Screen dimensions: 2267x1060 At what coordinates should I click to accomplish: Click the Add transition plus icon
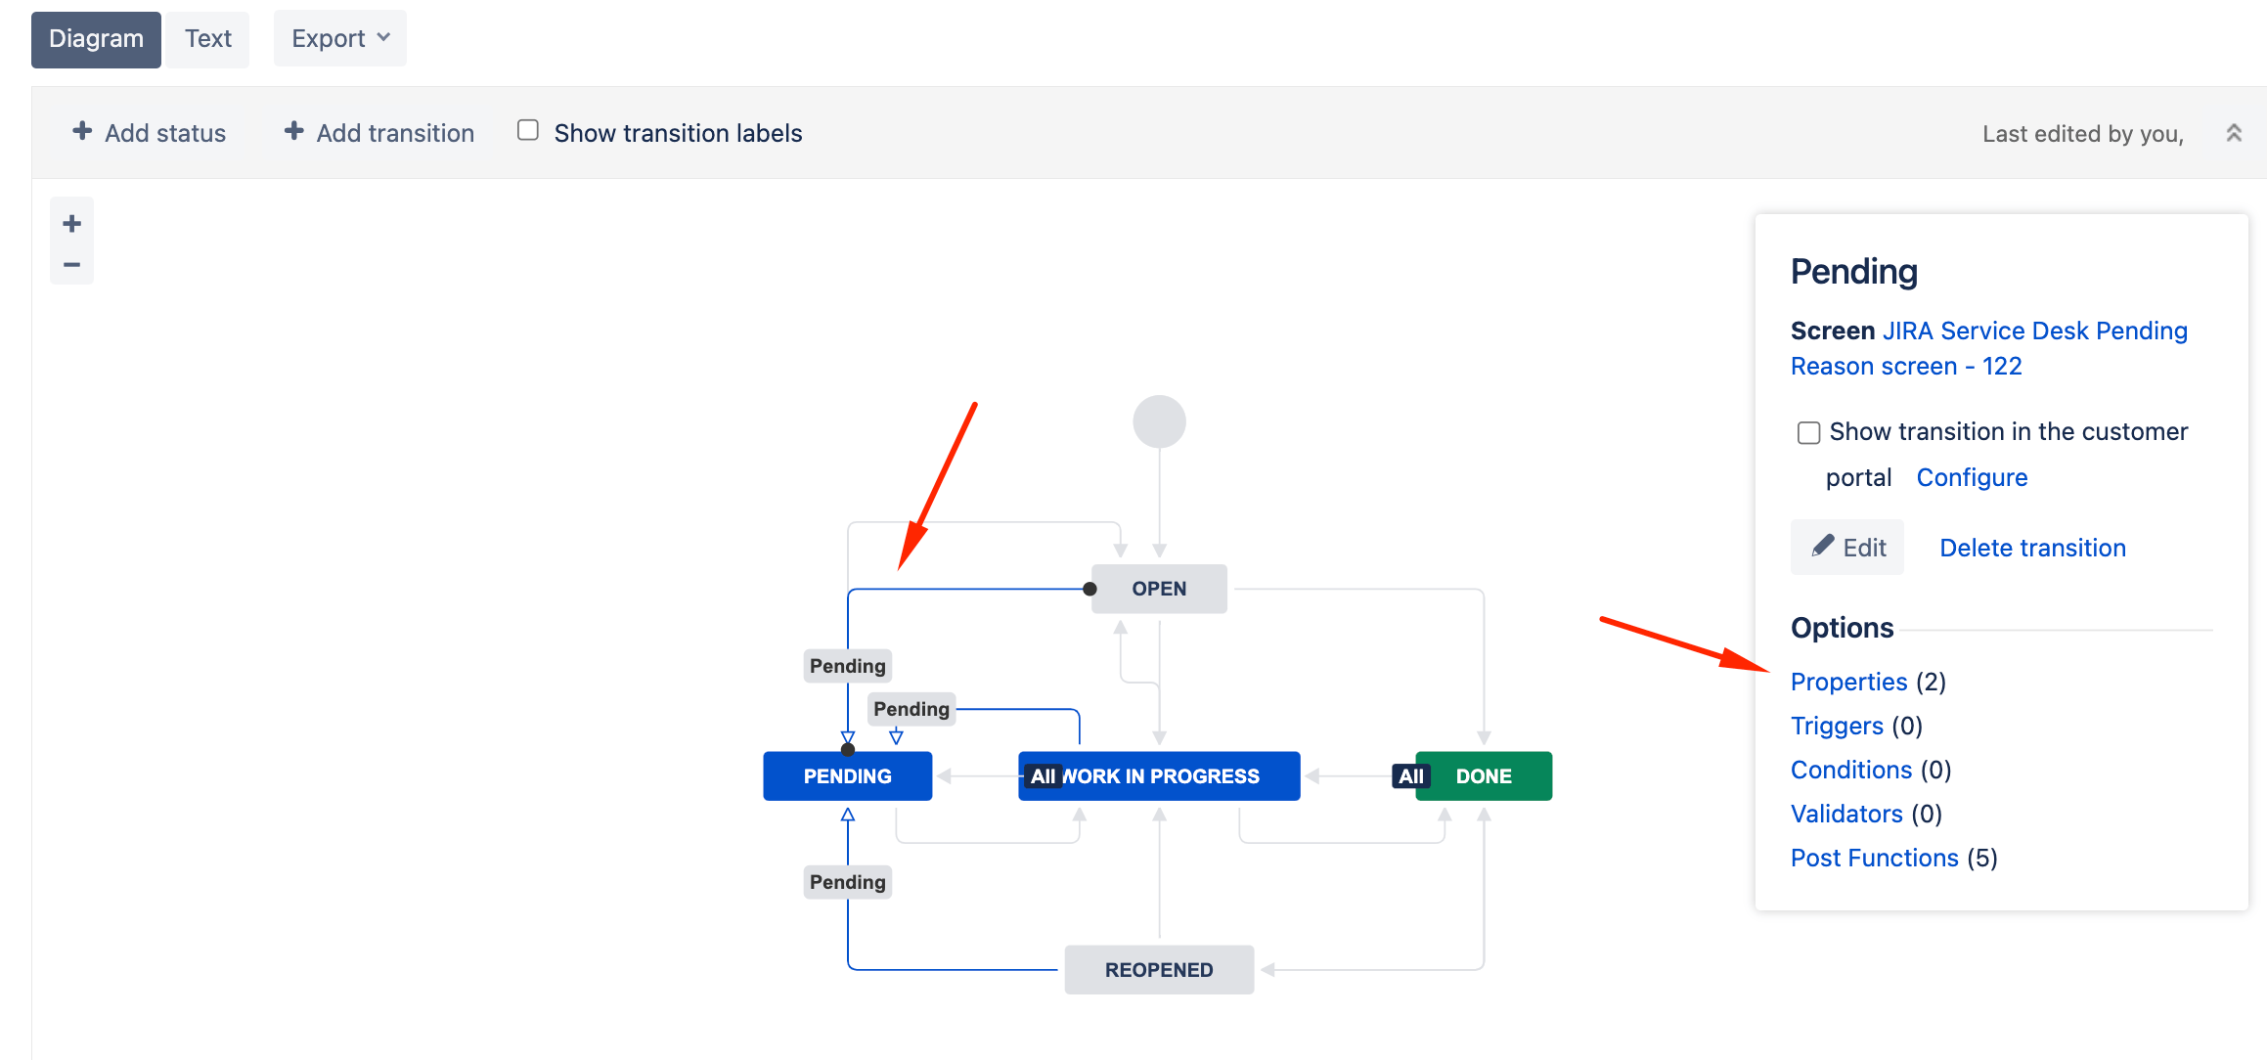(x=293, y=131)
